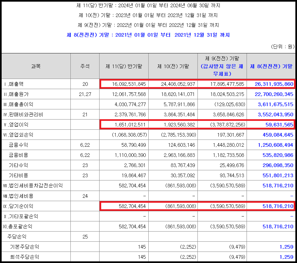Click the 93,744,513 other expense value
The height and width of the screenshot is (263, 297).
click(x=232, y=176)
